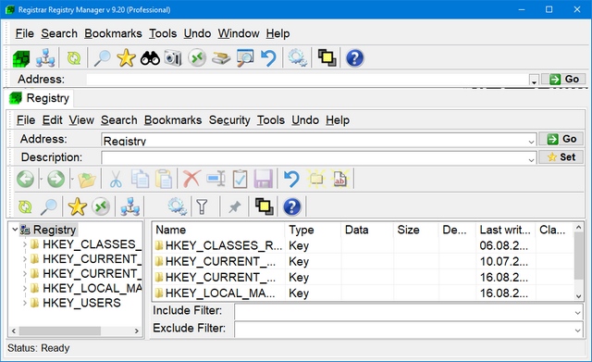Screen dimensions: 592x362
Task: Go back with the green left arrow
Action: tap(25, 179)
